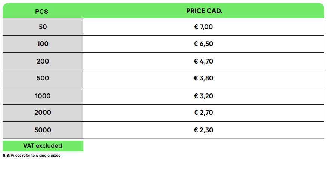Select the 100 pieces quantity cell
This screenshot has height=169, width=327.
[x=43, y=44]
